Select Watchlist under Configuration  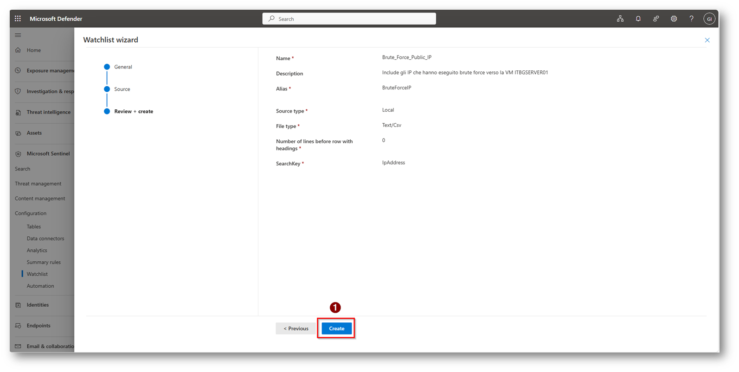37,274
